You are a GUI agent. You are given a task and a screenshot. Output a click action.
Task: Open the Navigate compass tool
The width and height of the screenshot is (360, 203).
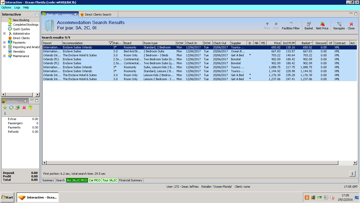point(339,26)
